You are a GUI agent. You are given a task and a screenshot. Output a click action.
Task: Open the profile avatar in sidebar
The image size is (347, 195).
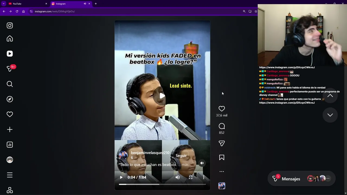pos(10,160)
